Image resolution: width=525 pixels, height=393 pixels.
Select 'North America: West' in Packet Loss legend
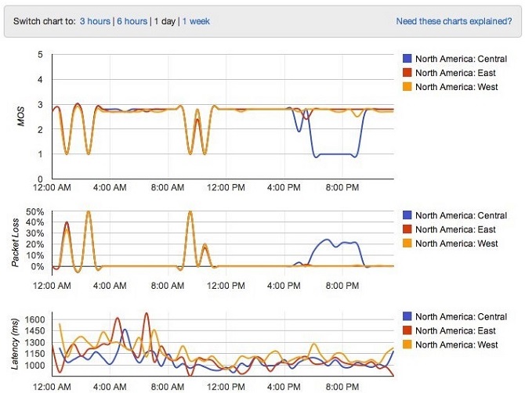click(x=457, y=243)
